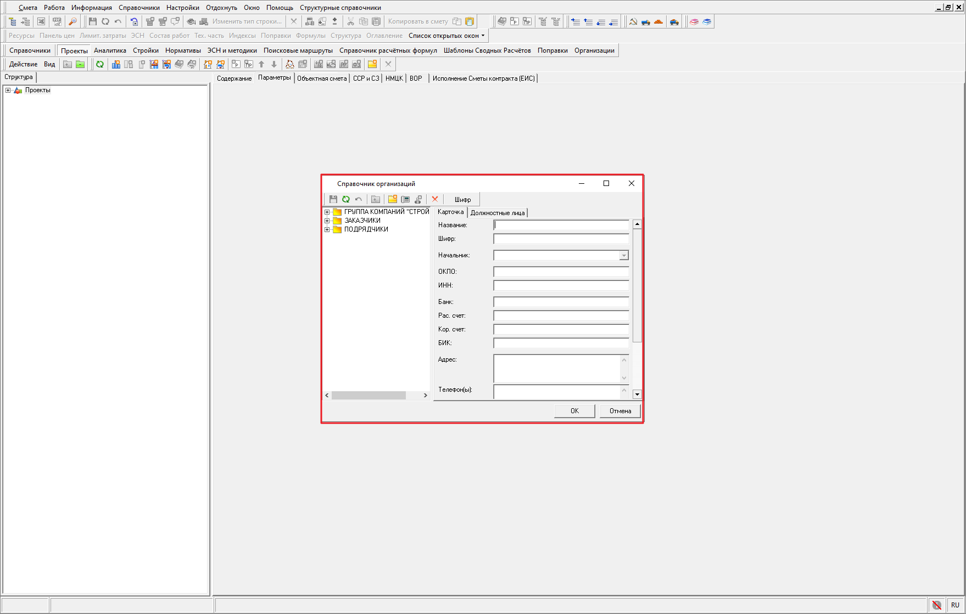Click the save icon in the organizations dialog toolbar
The height and width of the screenshot is (614, 966).
point(333,199)
